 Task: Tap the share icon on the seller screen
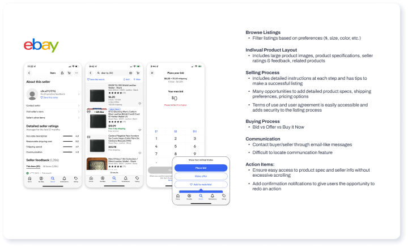point(62,73)
